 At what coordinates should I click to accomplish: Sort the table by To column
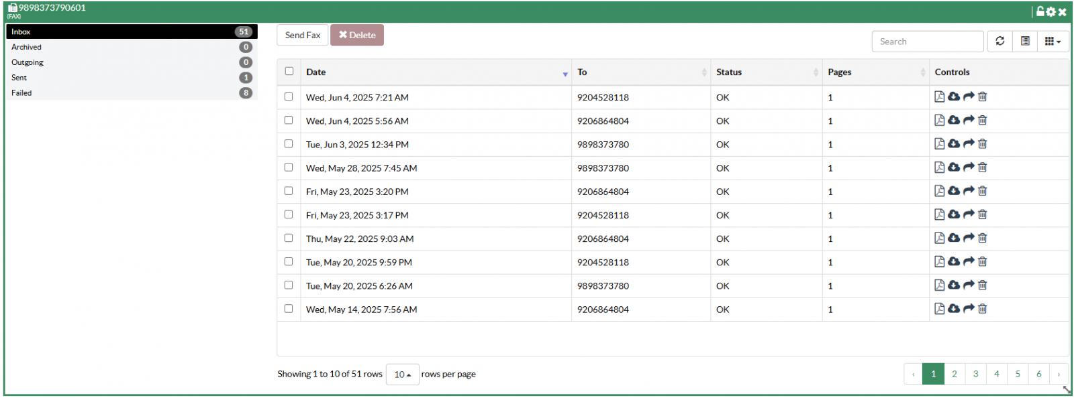point(641,72)
